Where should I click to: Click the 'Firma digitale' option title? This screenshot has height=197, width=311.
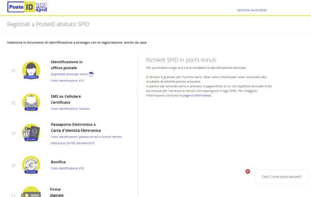57,192
